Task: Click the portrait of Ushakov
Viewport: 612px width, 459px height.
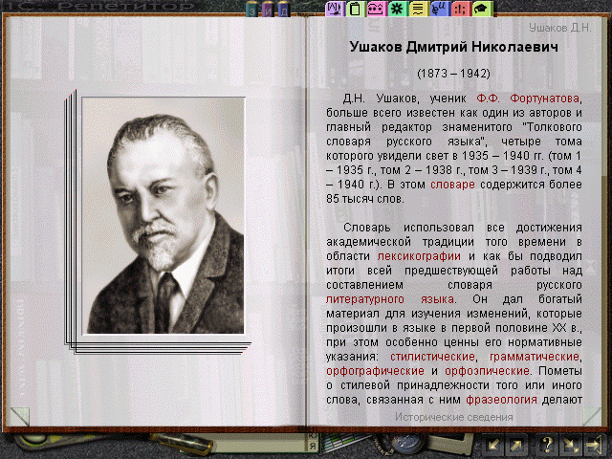Action: coord(164,215)
